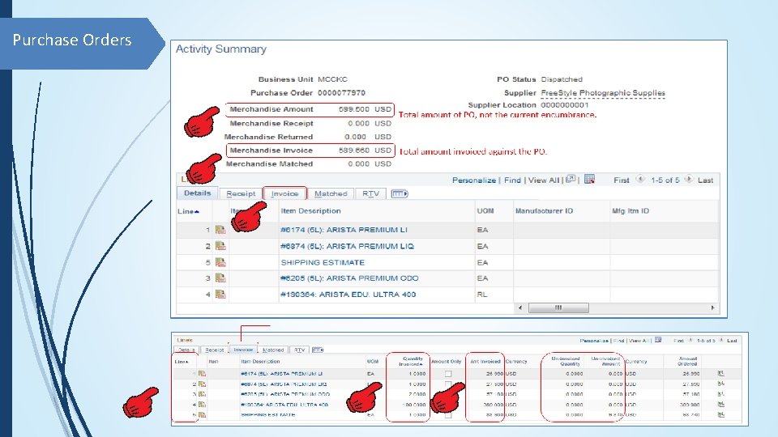Click line 4 details icon in invoice Lines grid
The width and height of the screenshot is (778, 437).
202,405
